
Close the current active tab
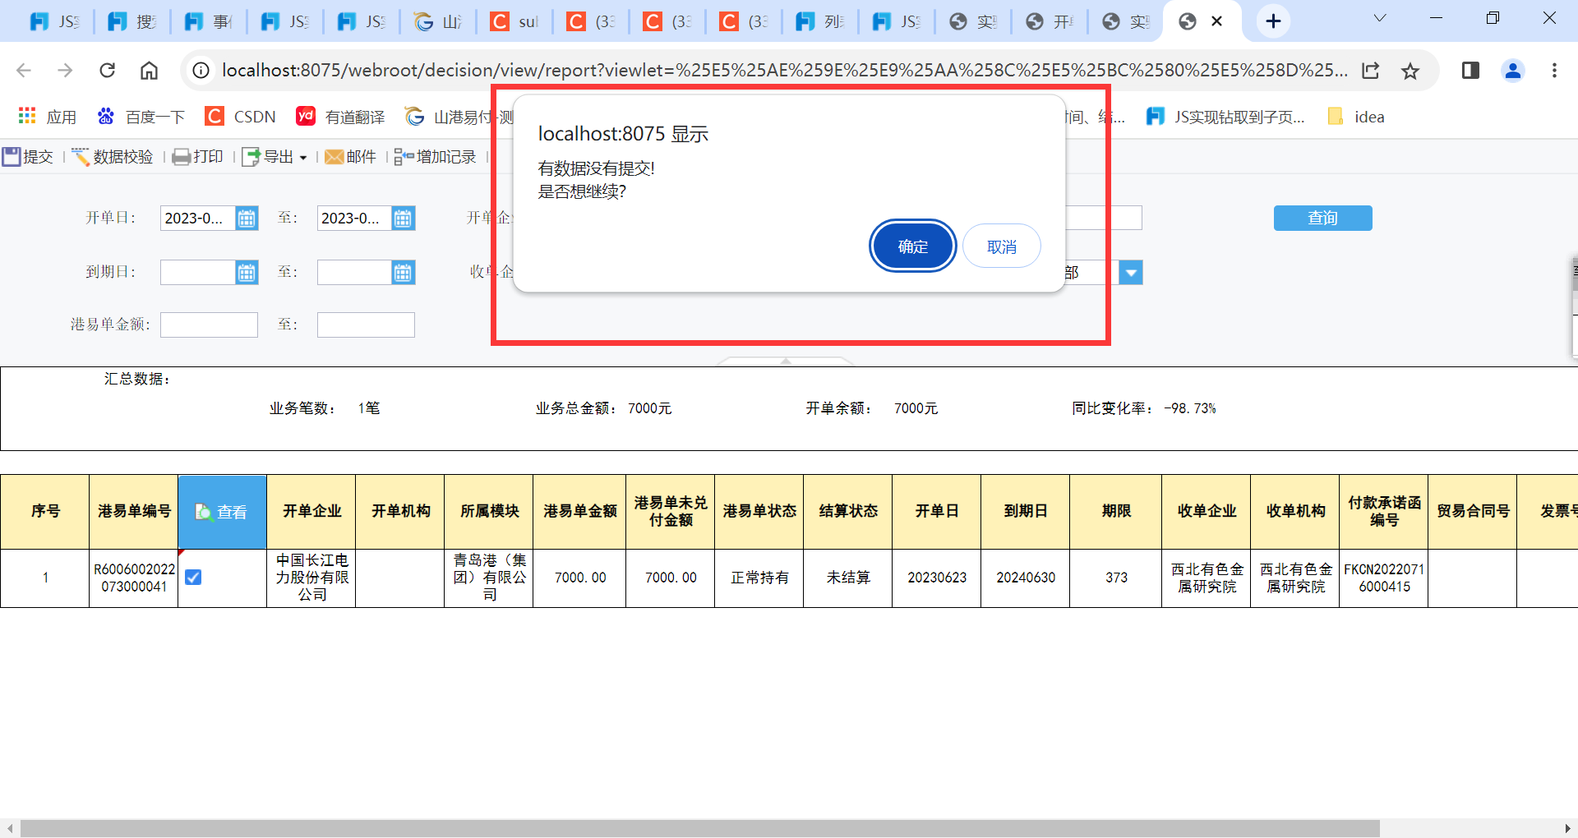pos(1217,21)
